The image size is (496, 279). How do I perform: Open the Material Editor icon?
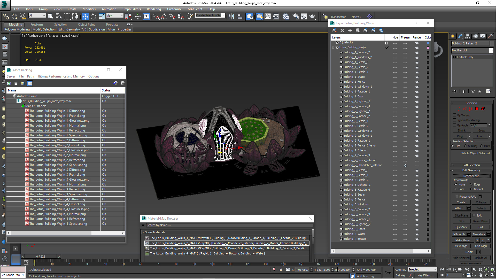coord(286,17)
